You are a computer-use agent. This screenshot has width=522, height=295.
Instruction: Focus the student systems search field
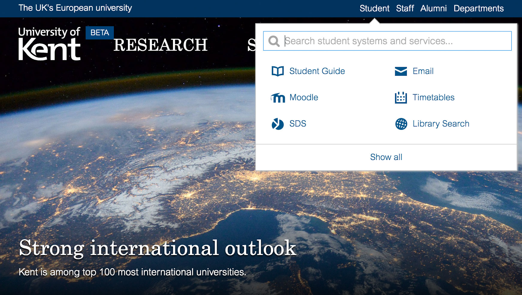pos(387,41)
